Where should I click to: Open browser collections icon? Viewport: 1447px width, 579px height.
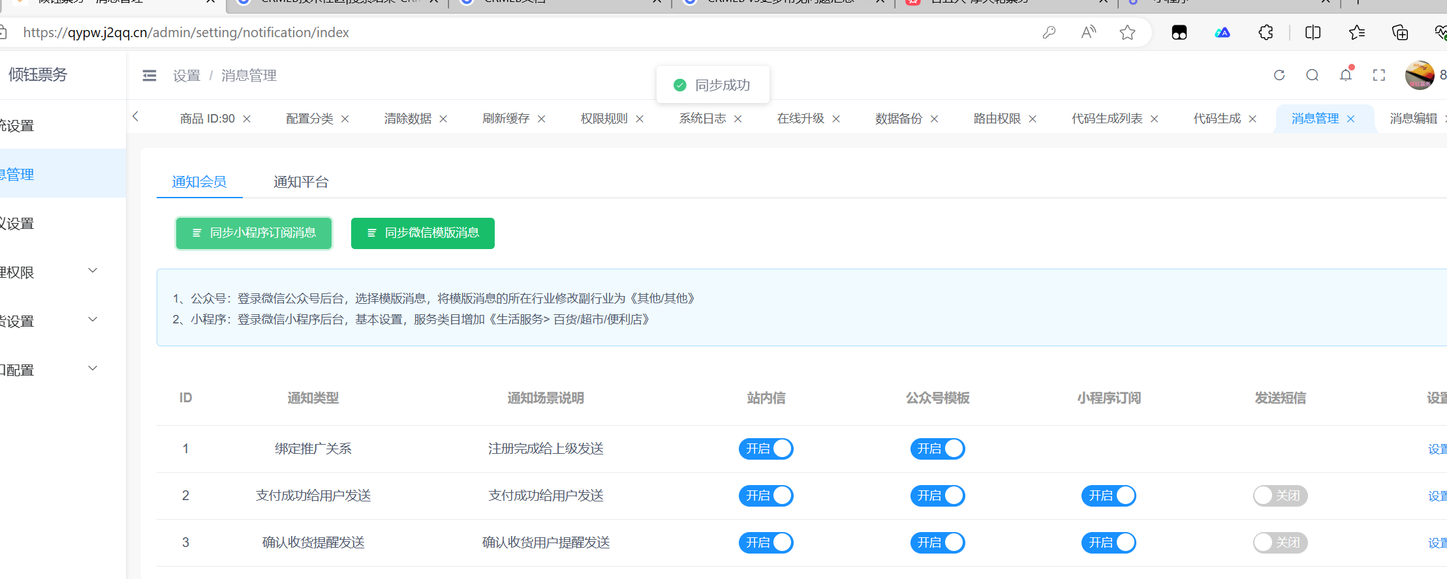tap(1400, 33)
